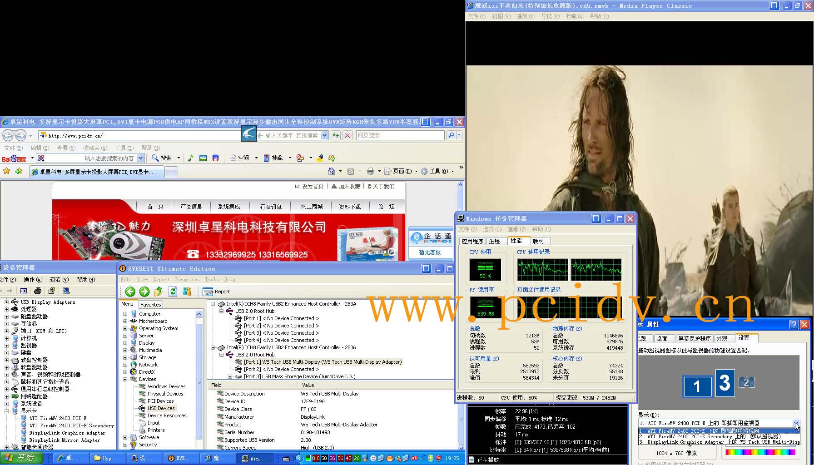
Task: Switch to the Favorites tab in EVEREST
Action: [150, 305]
